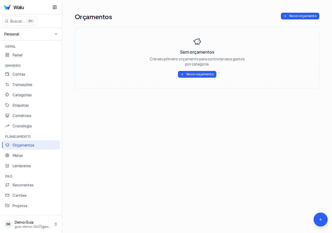Screen dimensions: 332x233
Task: Click the Projetos folder chart icon
Action: point(7,206)
